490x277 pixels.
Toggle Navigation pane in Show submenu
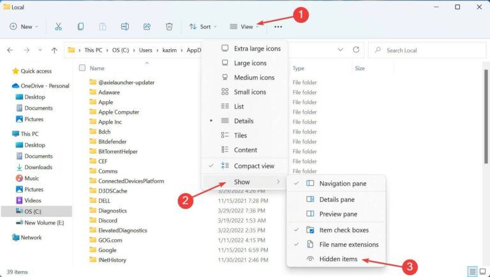pyautogui.click(x=336, y=184)
